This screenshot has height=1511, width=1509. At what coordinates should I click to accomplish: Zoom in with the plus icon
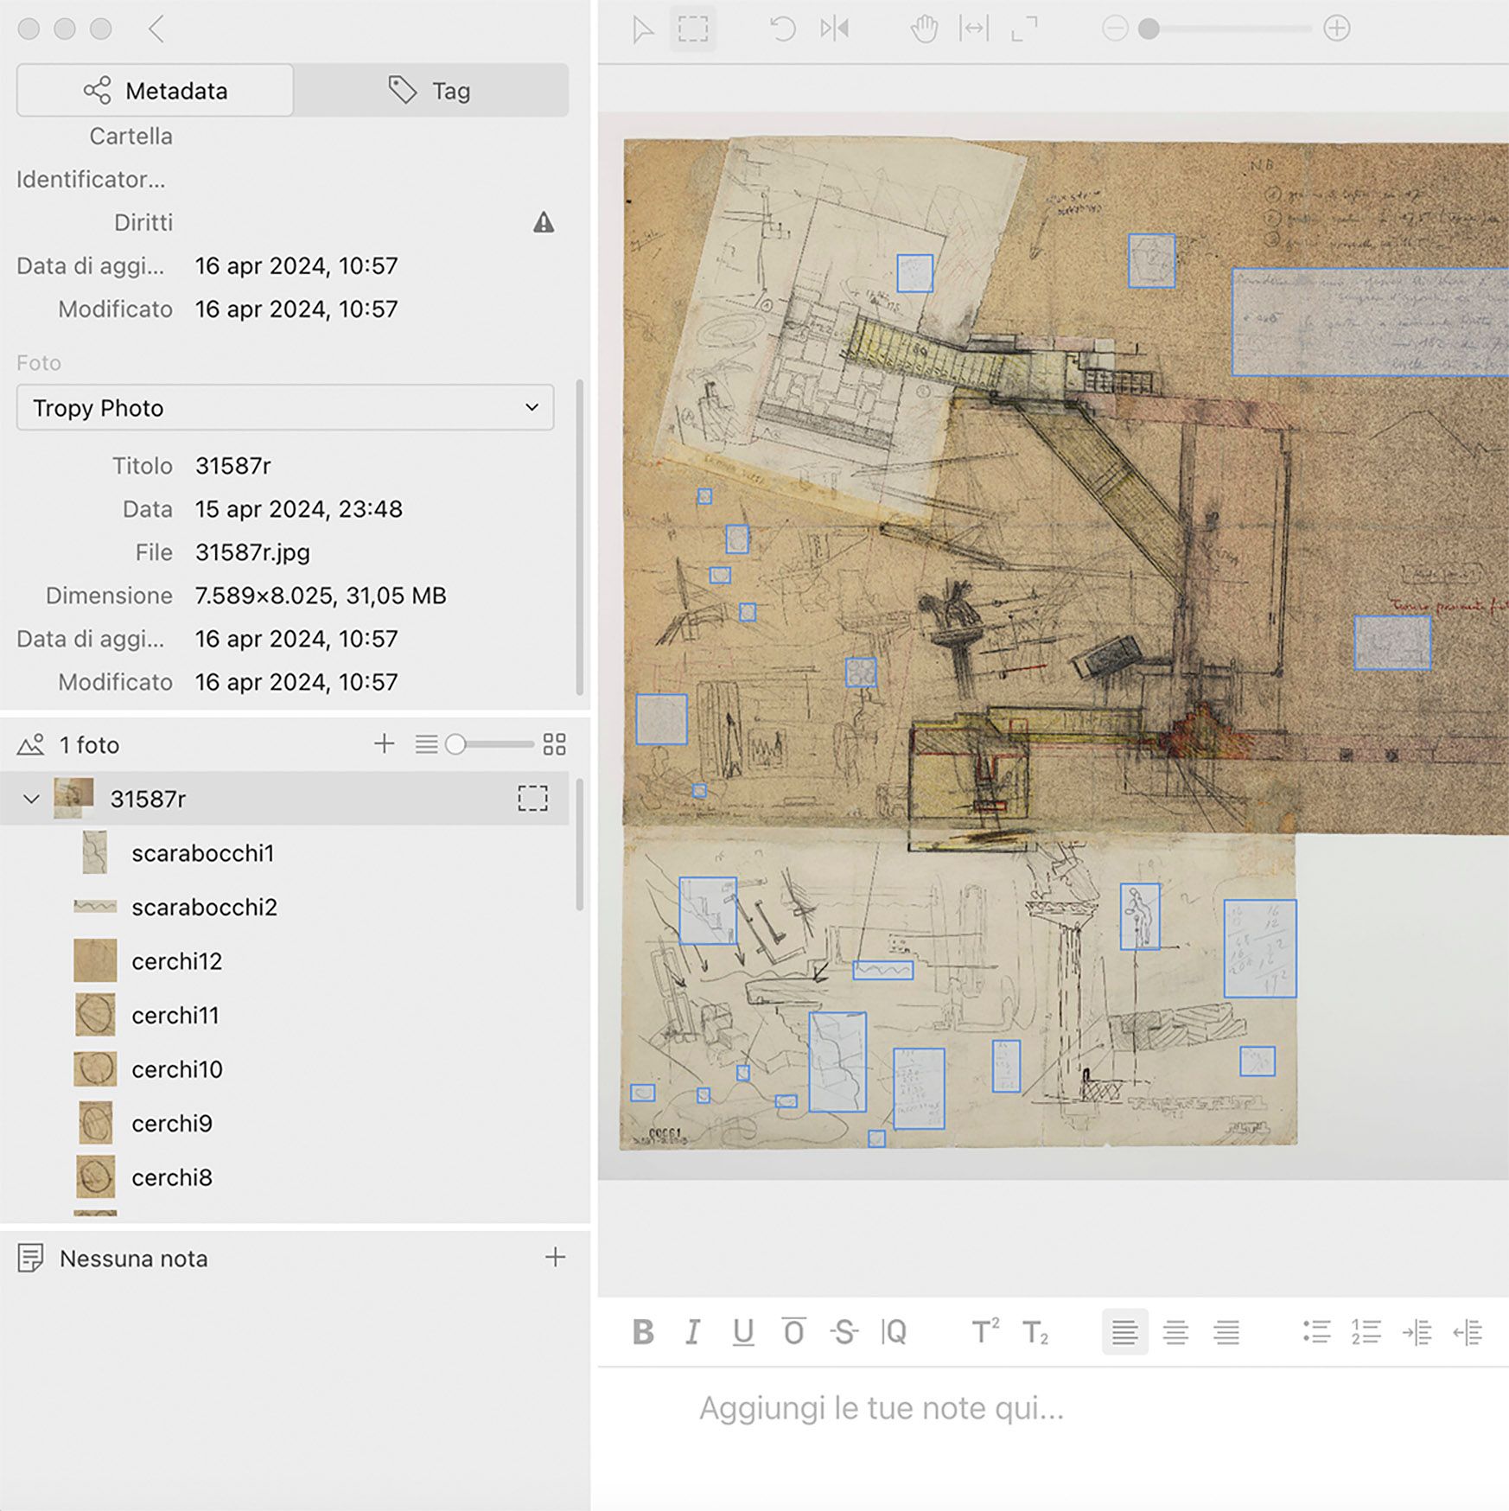pos(1337,29)
